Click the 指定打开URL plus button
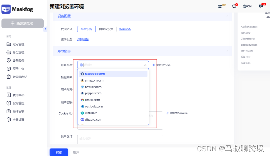The width and height of the screenshot is (270, 156). click(153, 65)
